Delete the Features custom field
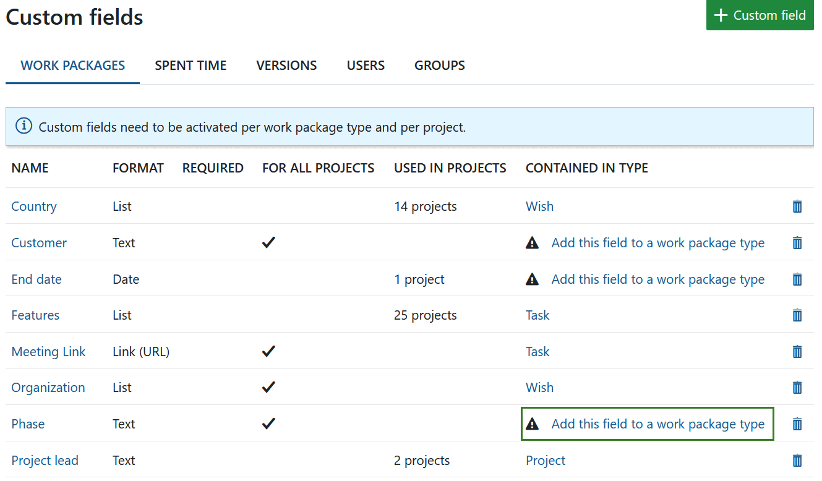This screenshot has height=481, width=822. point(797,315)
